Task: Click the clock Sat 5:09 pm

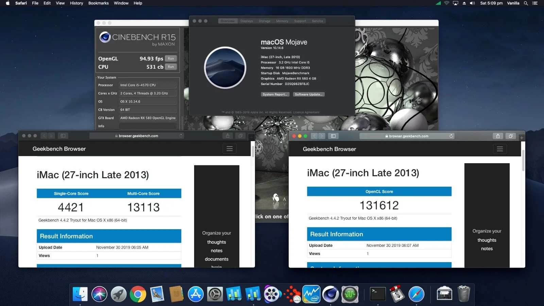Action: pyautogui.click(x=491, y=3)
